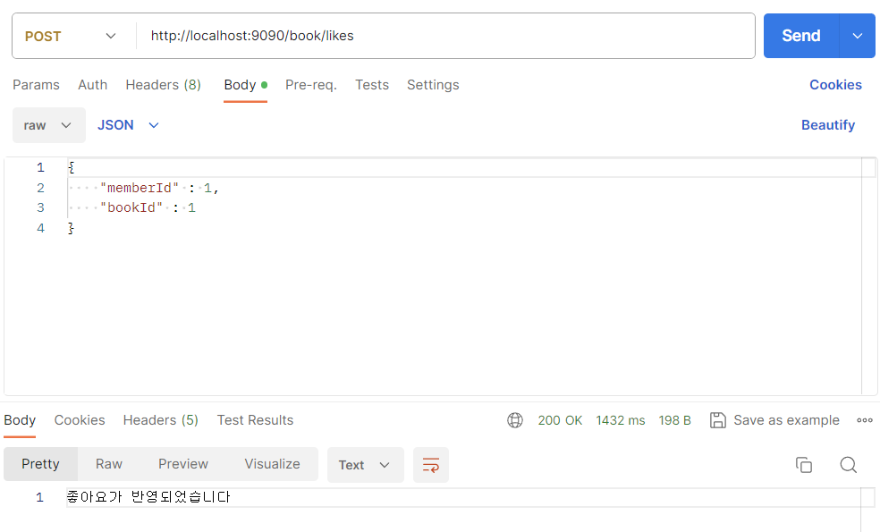The width and height of the screenshot is (880, 532).
Task: Click the 1432 ms response time
Action: [x=620, y=420]
